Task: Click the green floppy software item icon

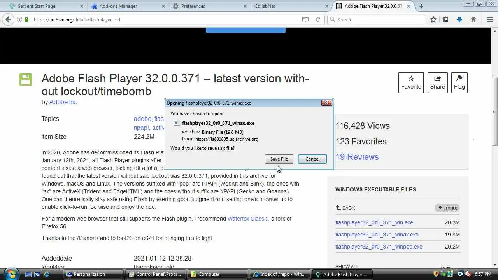Action: tap(25, 79)
